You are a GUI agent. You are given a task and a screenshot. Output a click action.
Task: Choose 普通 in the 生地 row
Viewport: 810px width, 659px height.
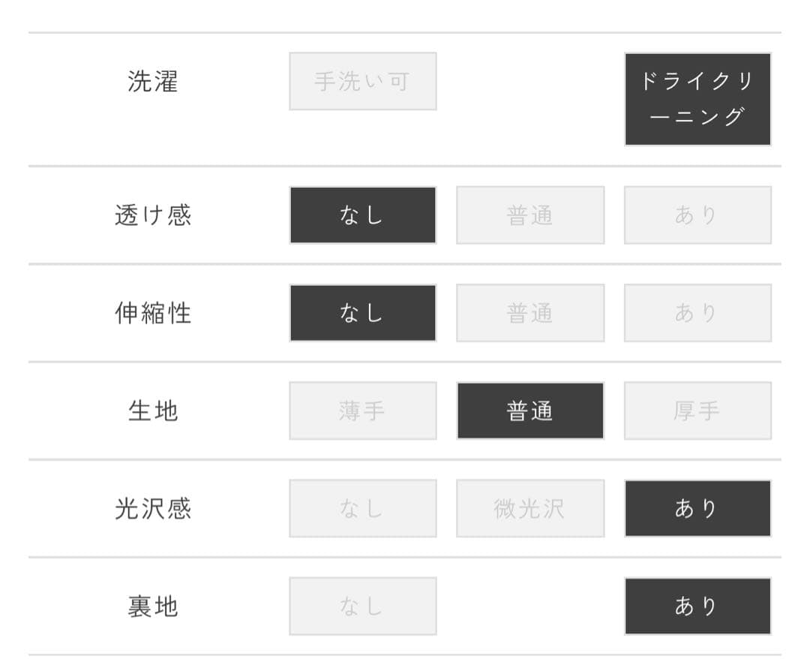click(530, 411)
